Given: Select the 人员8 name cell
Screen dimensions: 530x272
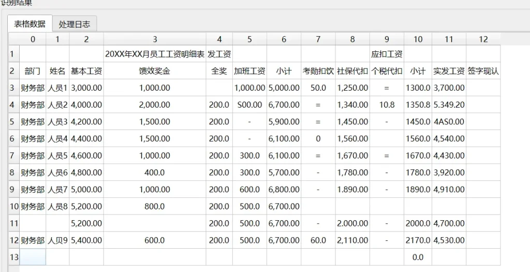Looking at the screenshot, I should [57, 206].
